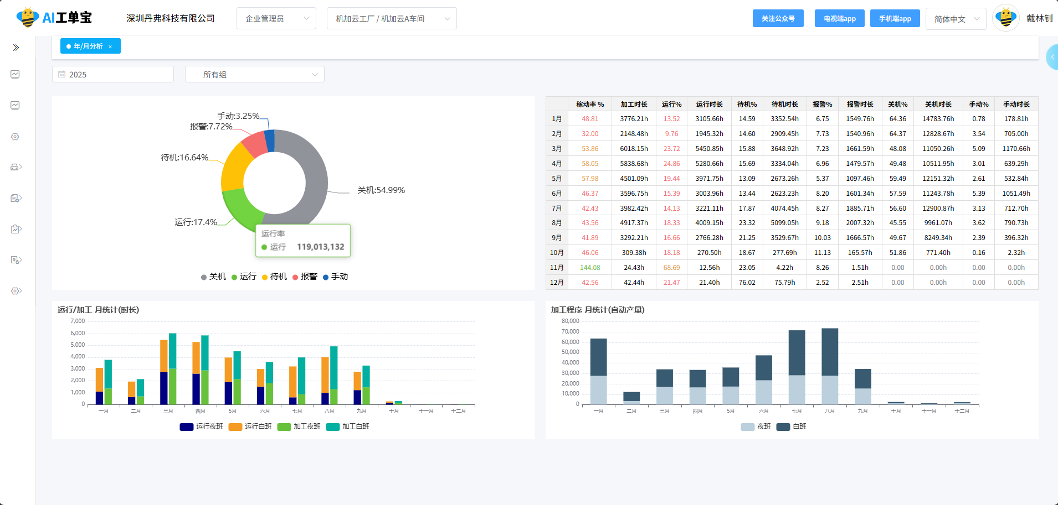The image size is (1058, 505).
Task: Toggle 关机 series in the donut legend
Action: pos(213,277)
